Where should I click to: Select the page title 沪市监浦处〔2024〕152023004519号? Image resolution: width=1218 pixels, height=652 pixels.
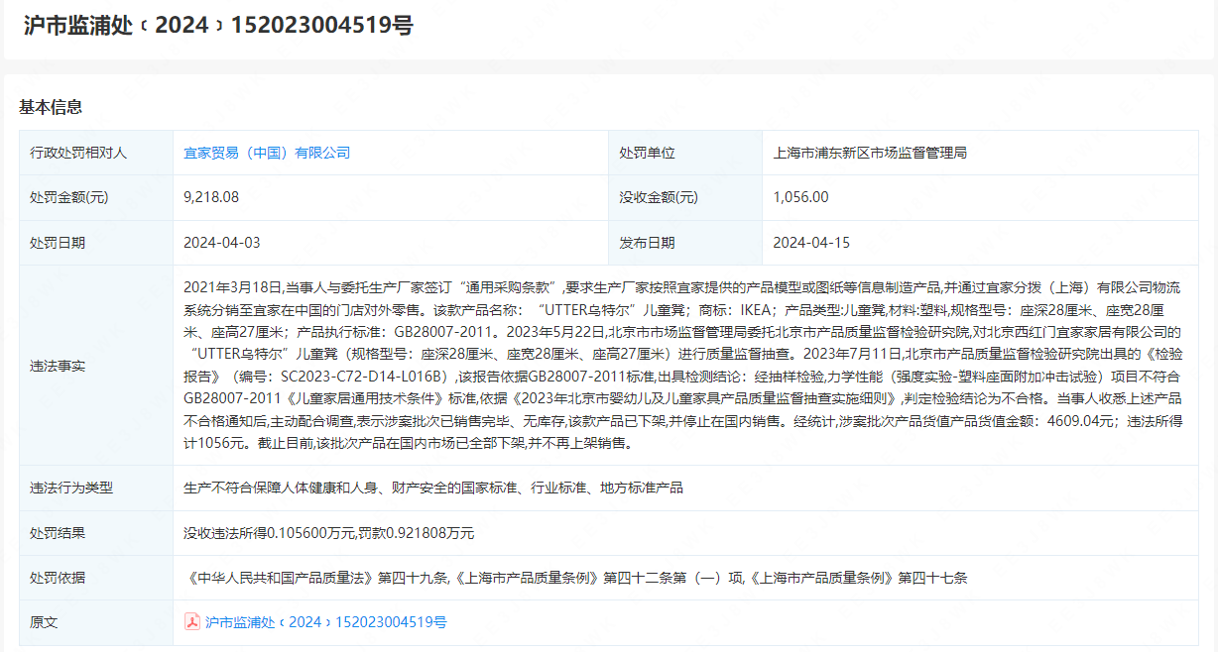pos(218,25)
